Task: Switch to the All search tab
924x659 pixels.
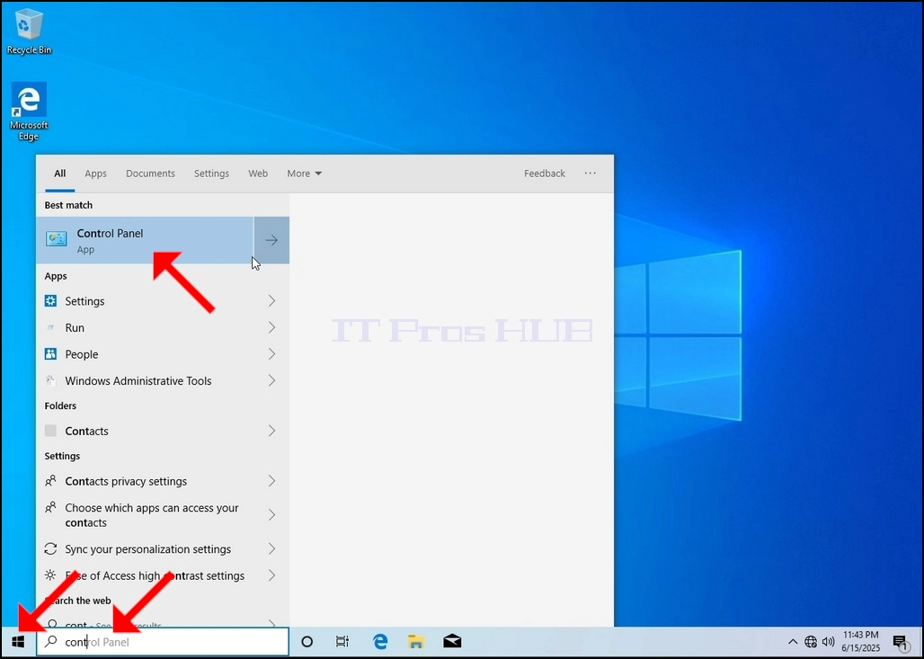Action: coord(60,174)
